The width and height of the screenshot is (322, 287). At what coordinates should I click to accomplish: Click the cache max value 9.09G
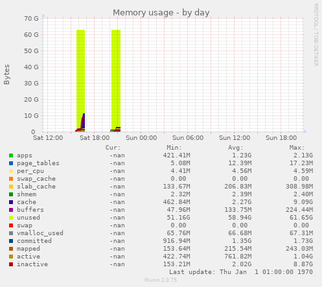click(x=303, y=202)
